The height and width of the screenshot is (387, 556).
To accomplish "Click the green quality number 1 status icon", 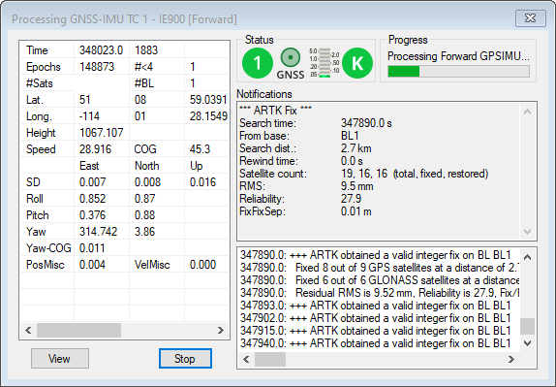I will tap(258, 63).
